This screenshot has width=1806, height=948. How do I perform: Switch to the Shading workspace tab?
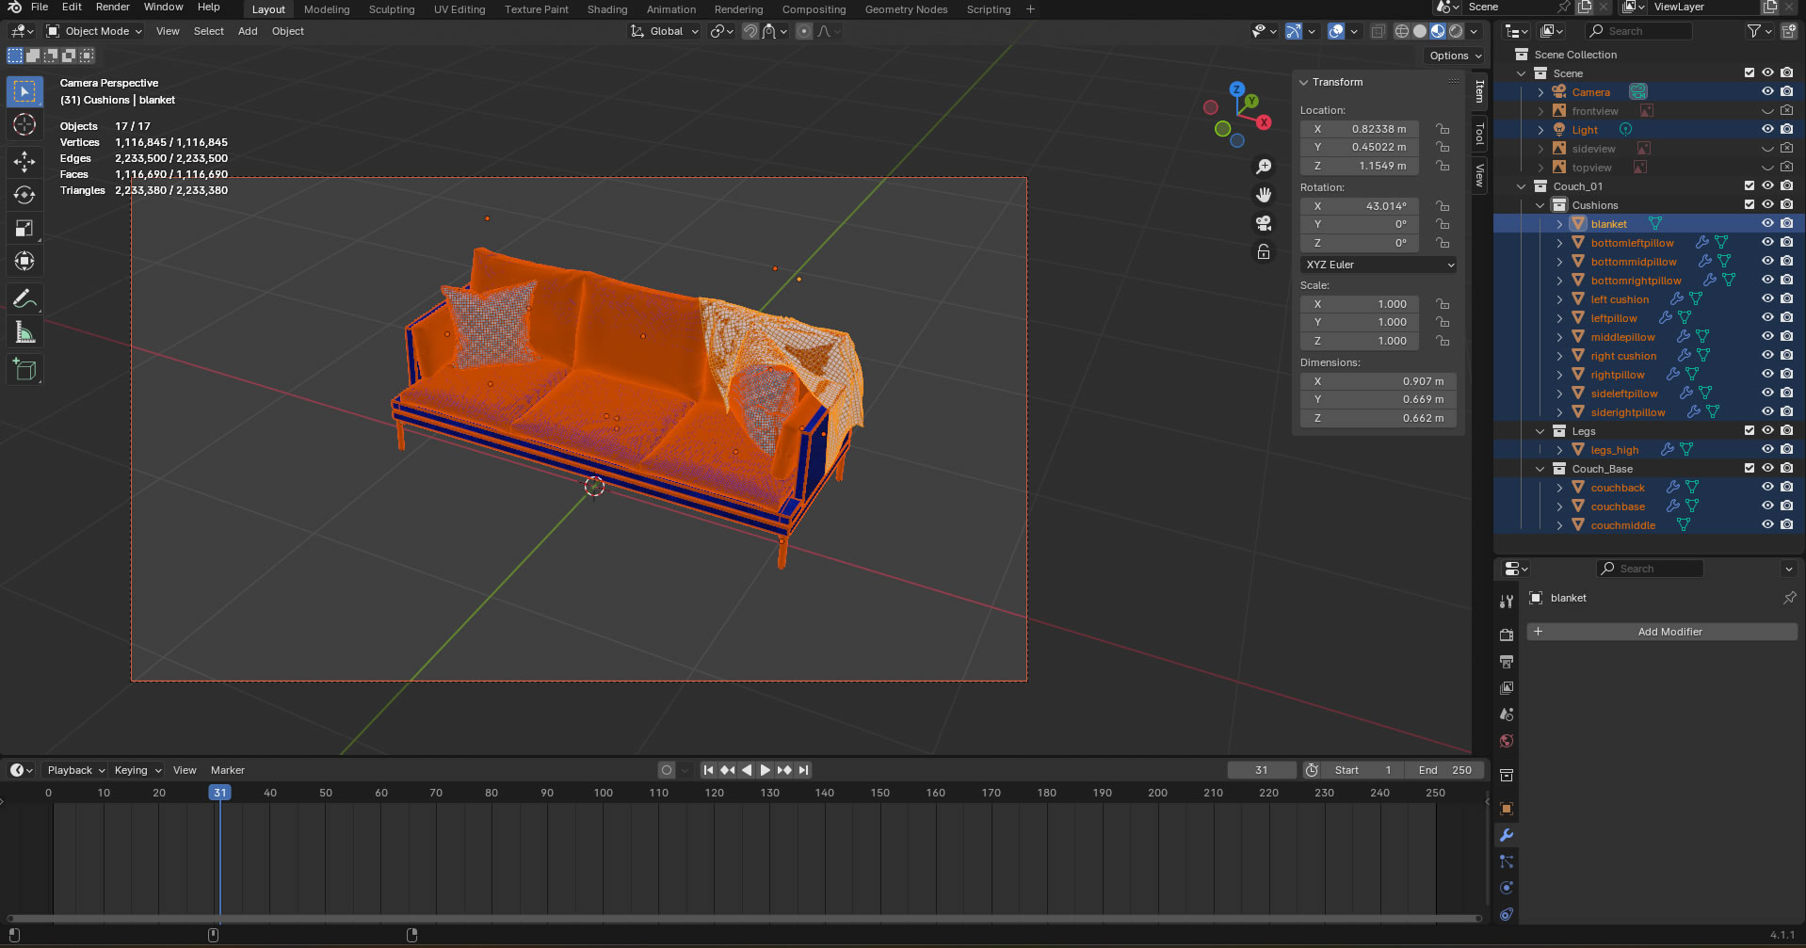[607, 9]
